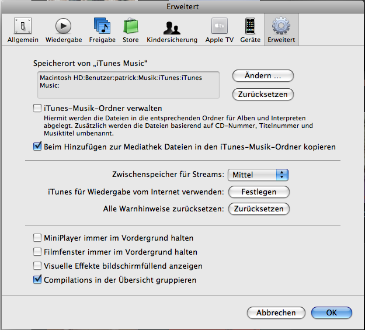Image resolution: width=365 pixels, height=330 pixels.
Task: Switch to the Wiedergabe tab label
Action: [64, 40]
